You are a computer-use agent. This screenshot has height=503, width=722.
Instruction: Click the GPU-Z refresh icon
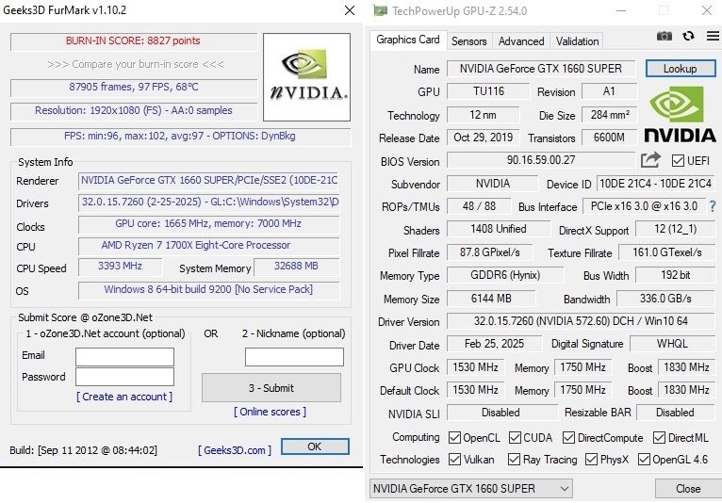coord(688,36)
